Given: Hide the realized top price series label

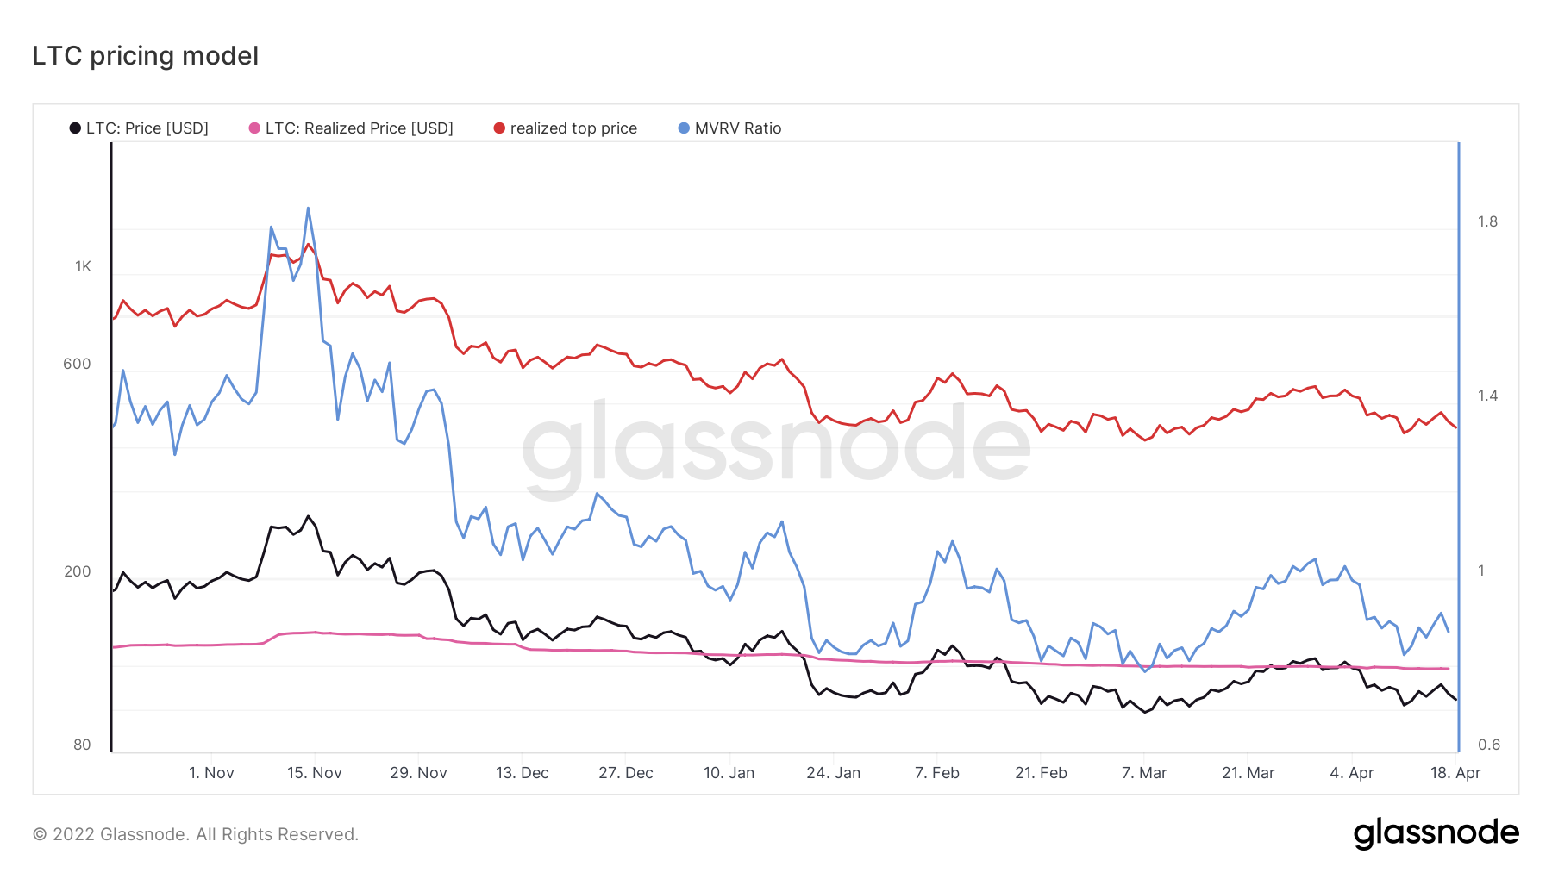Looking at the screenshot, I should tap(573, 128).
